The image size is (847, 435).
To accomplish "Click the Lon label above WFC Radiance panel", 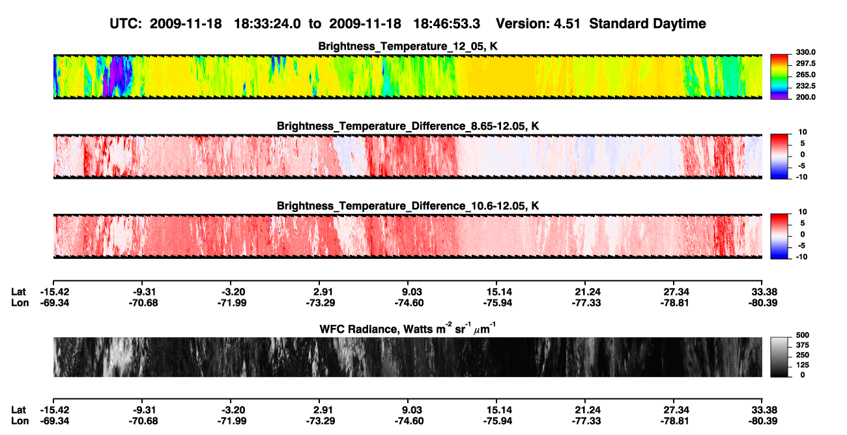I will (20, 303).
